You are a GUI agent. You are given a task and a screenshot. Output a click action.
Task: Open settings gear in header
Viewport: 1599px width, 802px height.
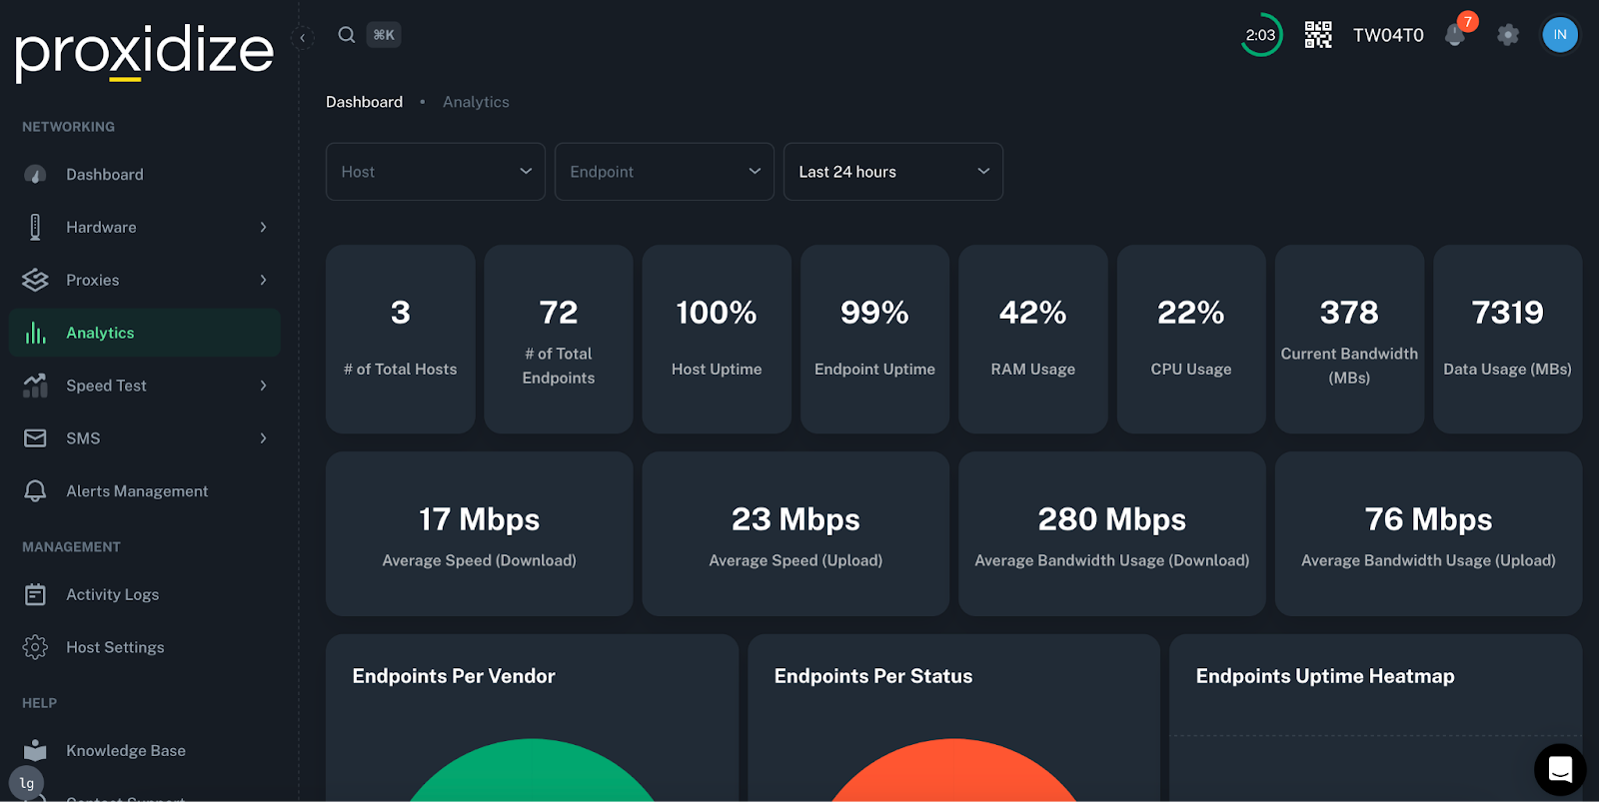(1508, 35)
